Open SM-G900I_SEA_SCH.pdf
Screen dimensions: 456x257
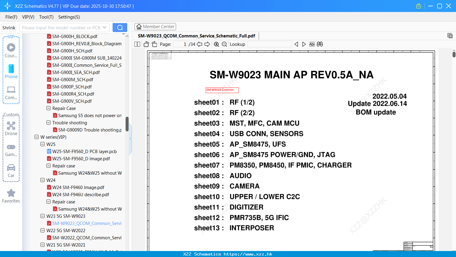click(76, 72)
